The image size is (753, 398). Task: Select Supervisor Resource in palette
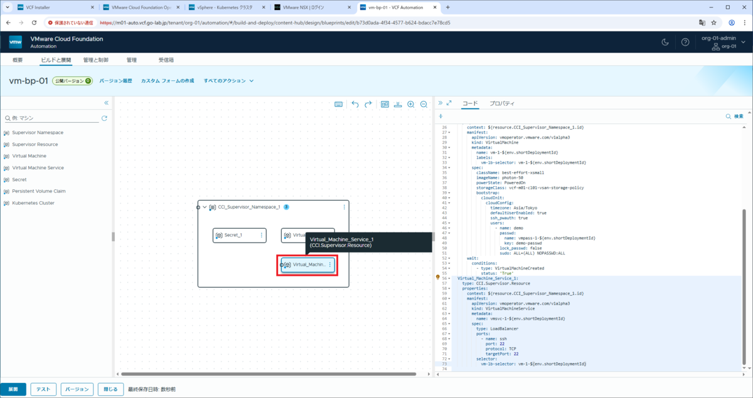pos(35,144)
